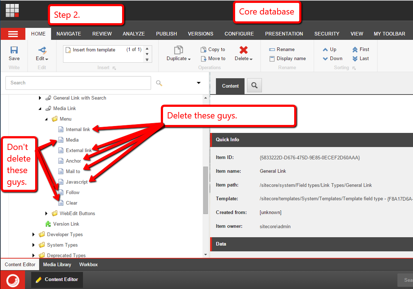Click the Move to button
The image size is (413, 289).
point(213,58)
